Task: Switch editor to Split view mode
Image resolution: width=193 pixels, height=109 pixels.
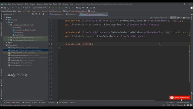Action: coord(180,18)
